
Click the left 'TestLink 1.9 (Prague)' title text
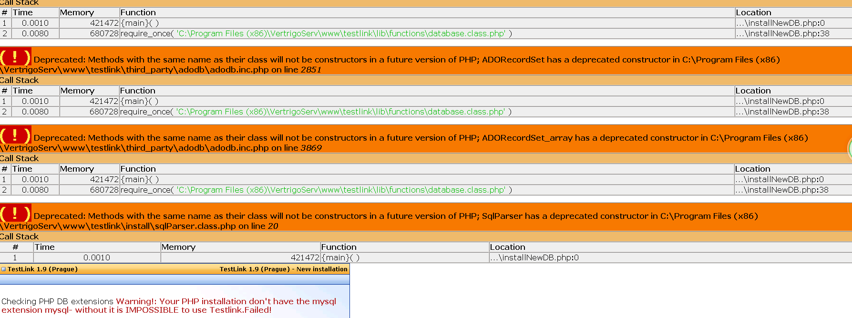(x=42, y=269)
